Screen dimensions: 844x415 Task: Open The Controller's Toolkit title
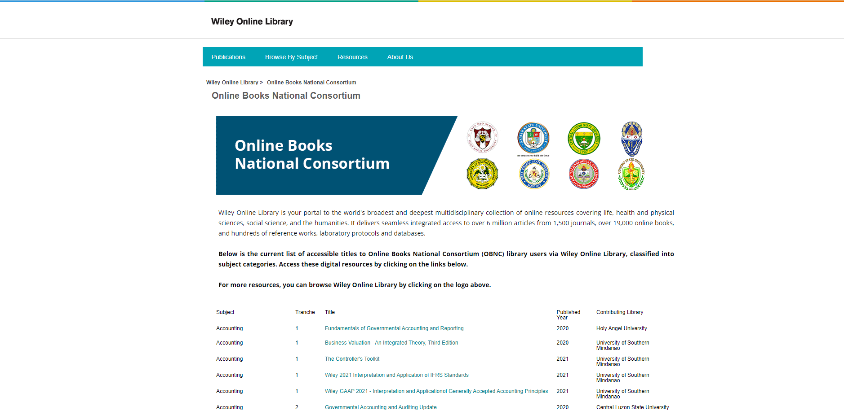click(x=352, y=359)
